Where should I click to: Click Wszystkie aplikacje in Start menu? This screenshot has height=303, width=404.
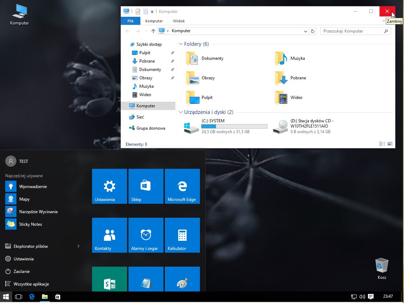point(31,284)
